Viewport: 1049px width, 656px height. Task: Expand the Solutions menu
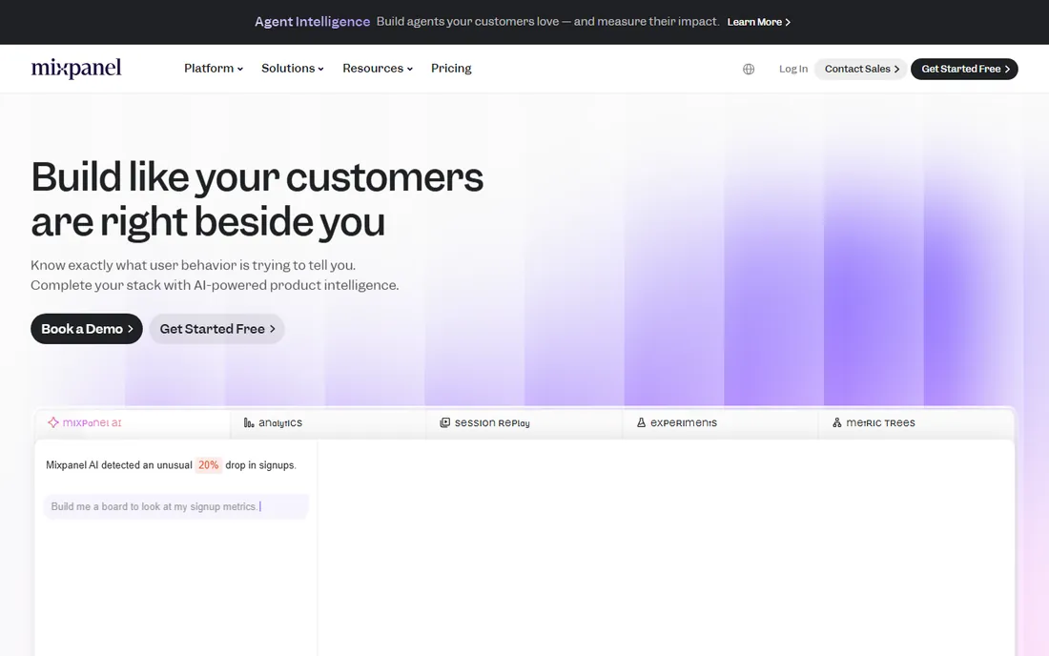coord(293,69)
